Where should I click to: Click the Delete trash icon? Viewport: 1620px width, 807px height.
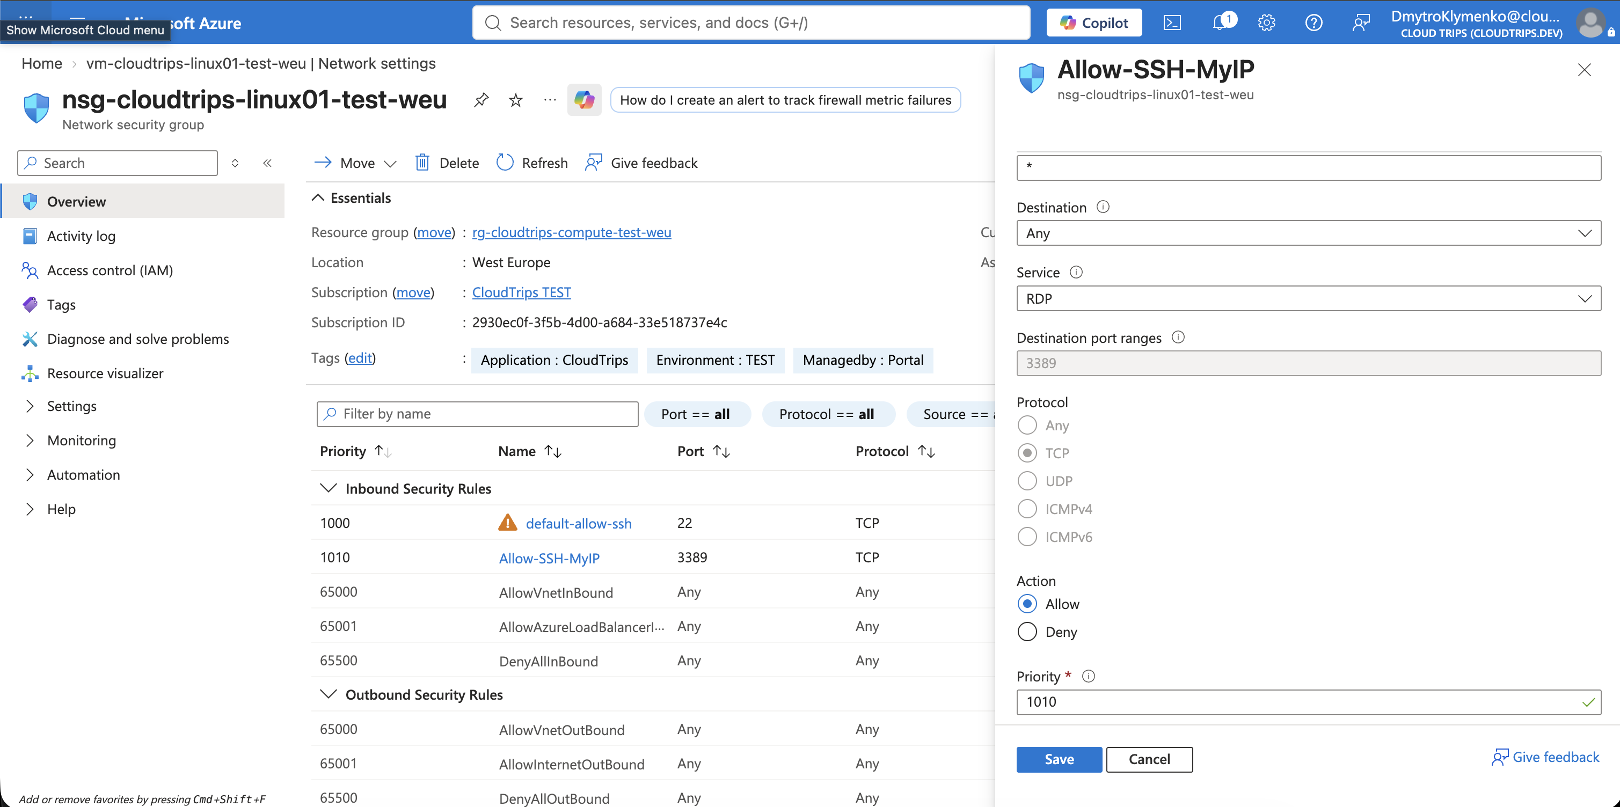pos(422,163)
